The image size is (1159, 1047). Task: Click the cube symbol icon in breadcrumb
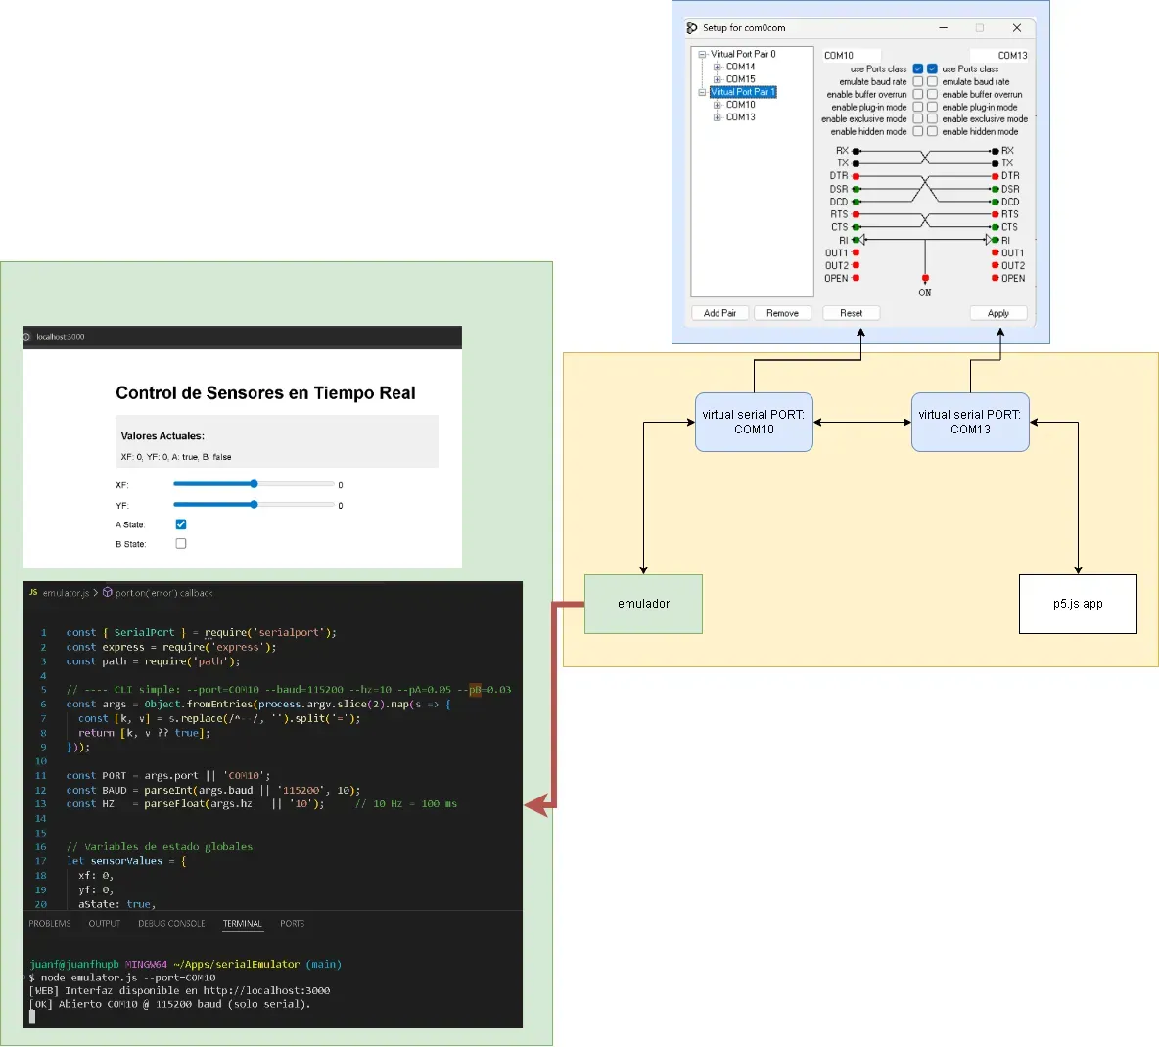108,593
